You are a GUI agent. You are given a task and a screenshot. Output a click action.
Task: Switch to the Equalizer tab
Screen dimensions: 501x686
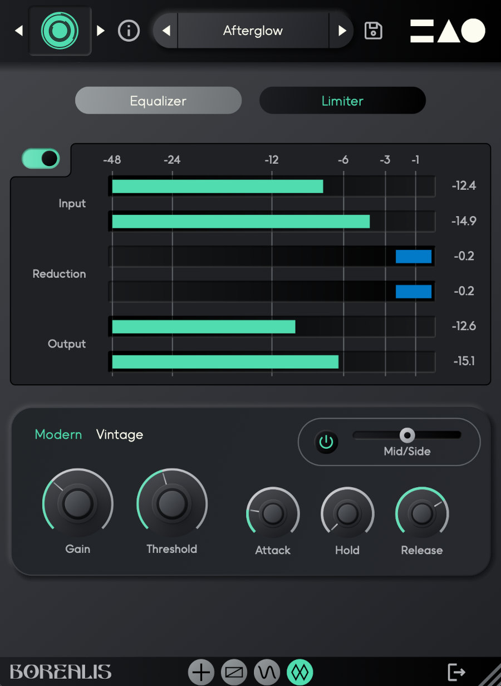pos(158,101)
